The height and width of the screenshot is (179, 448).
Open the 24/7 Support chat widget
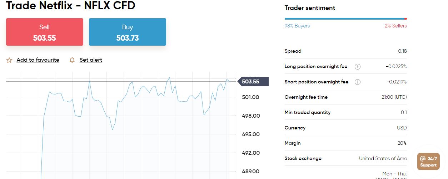click(x=428, y=162)
